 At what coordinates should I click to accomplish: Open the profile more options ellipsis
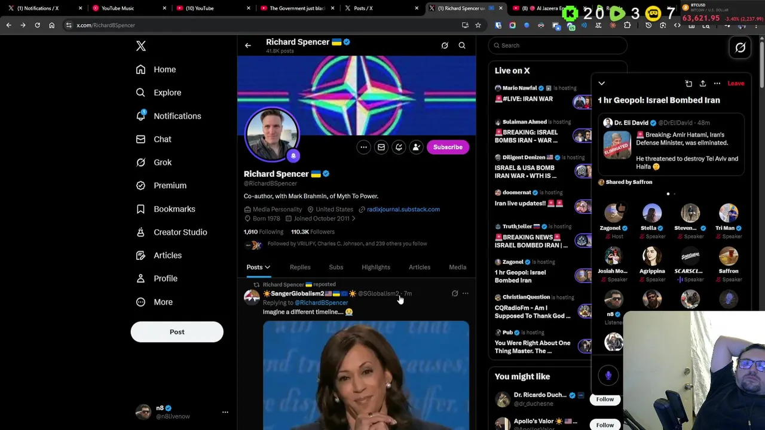click(363, 147)
